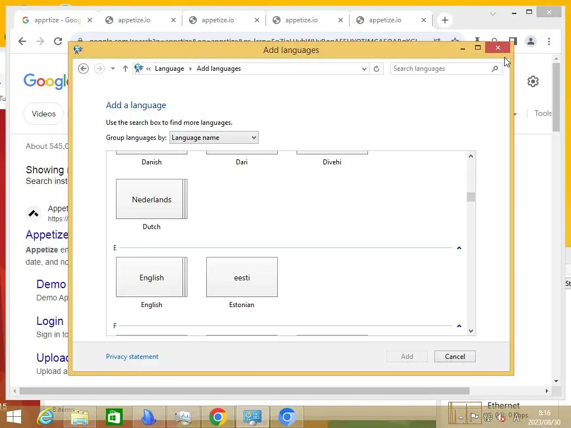Click the muted volume icon in the tray
Viewport: 571px width, 428px height.
501,417
